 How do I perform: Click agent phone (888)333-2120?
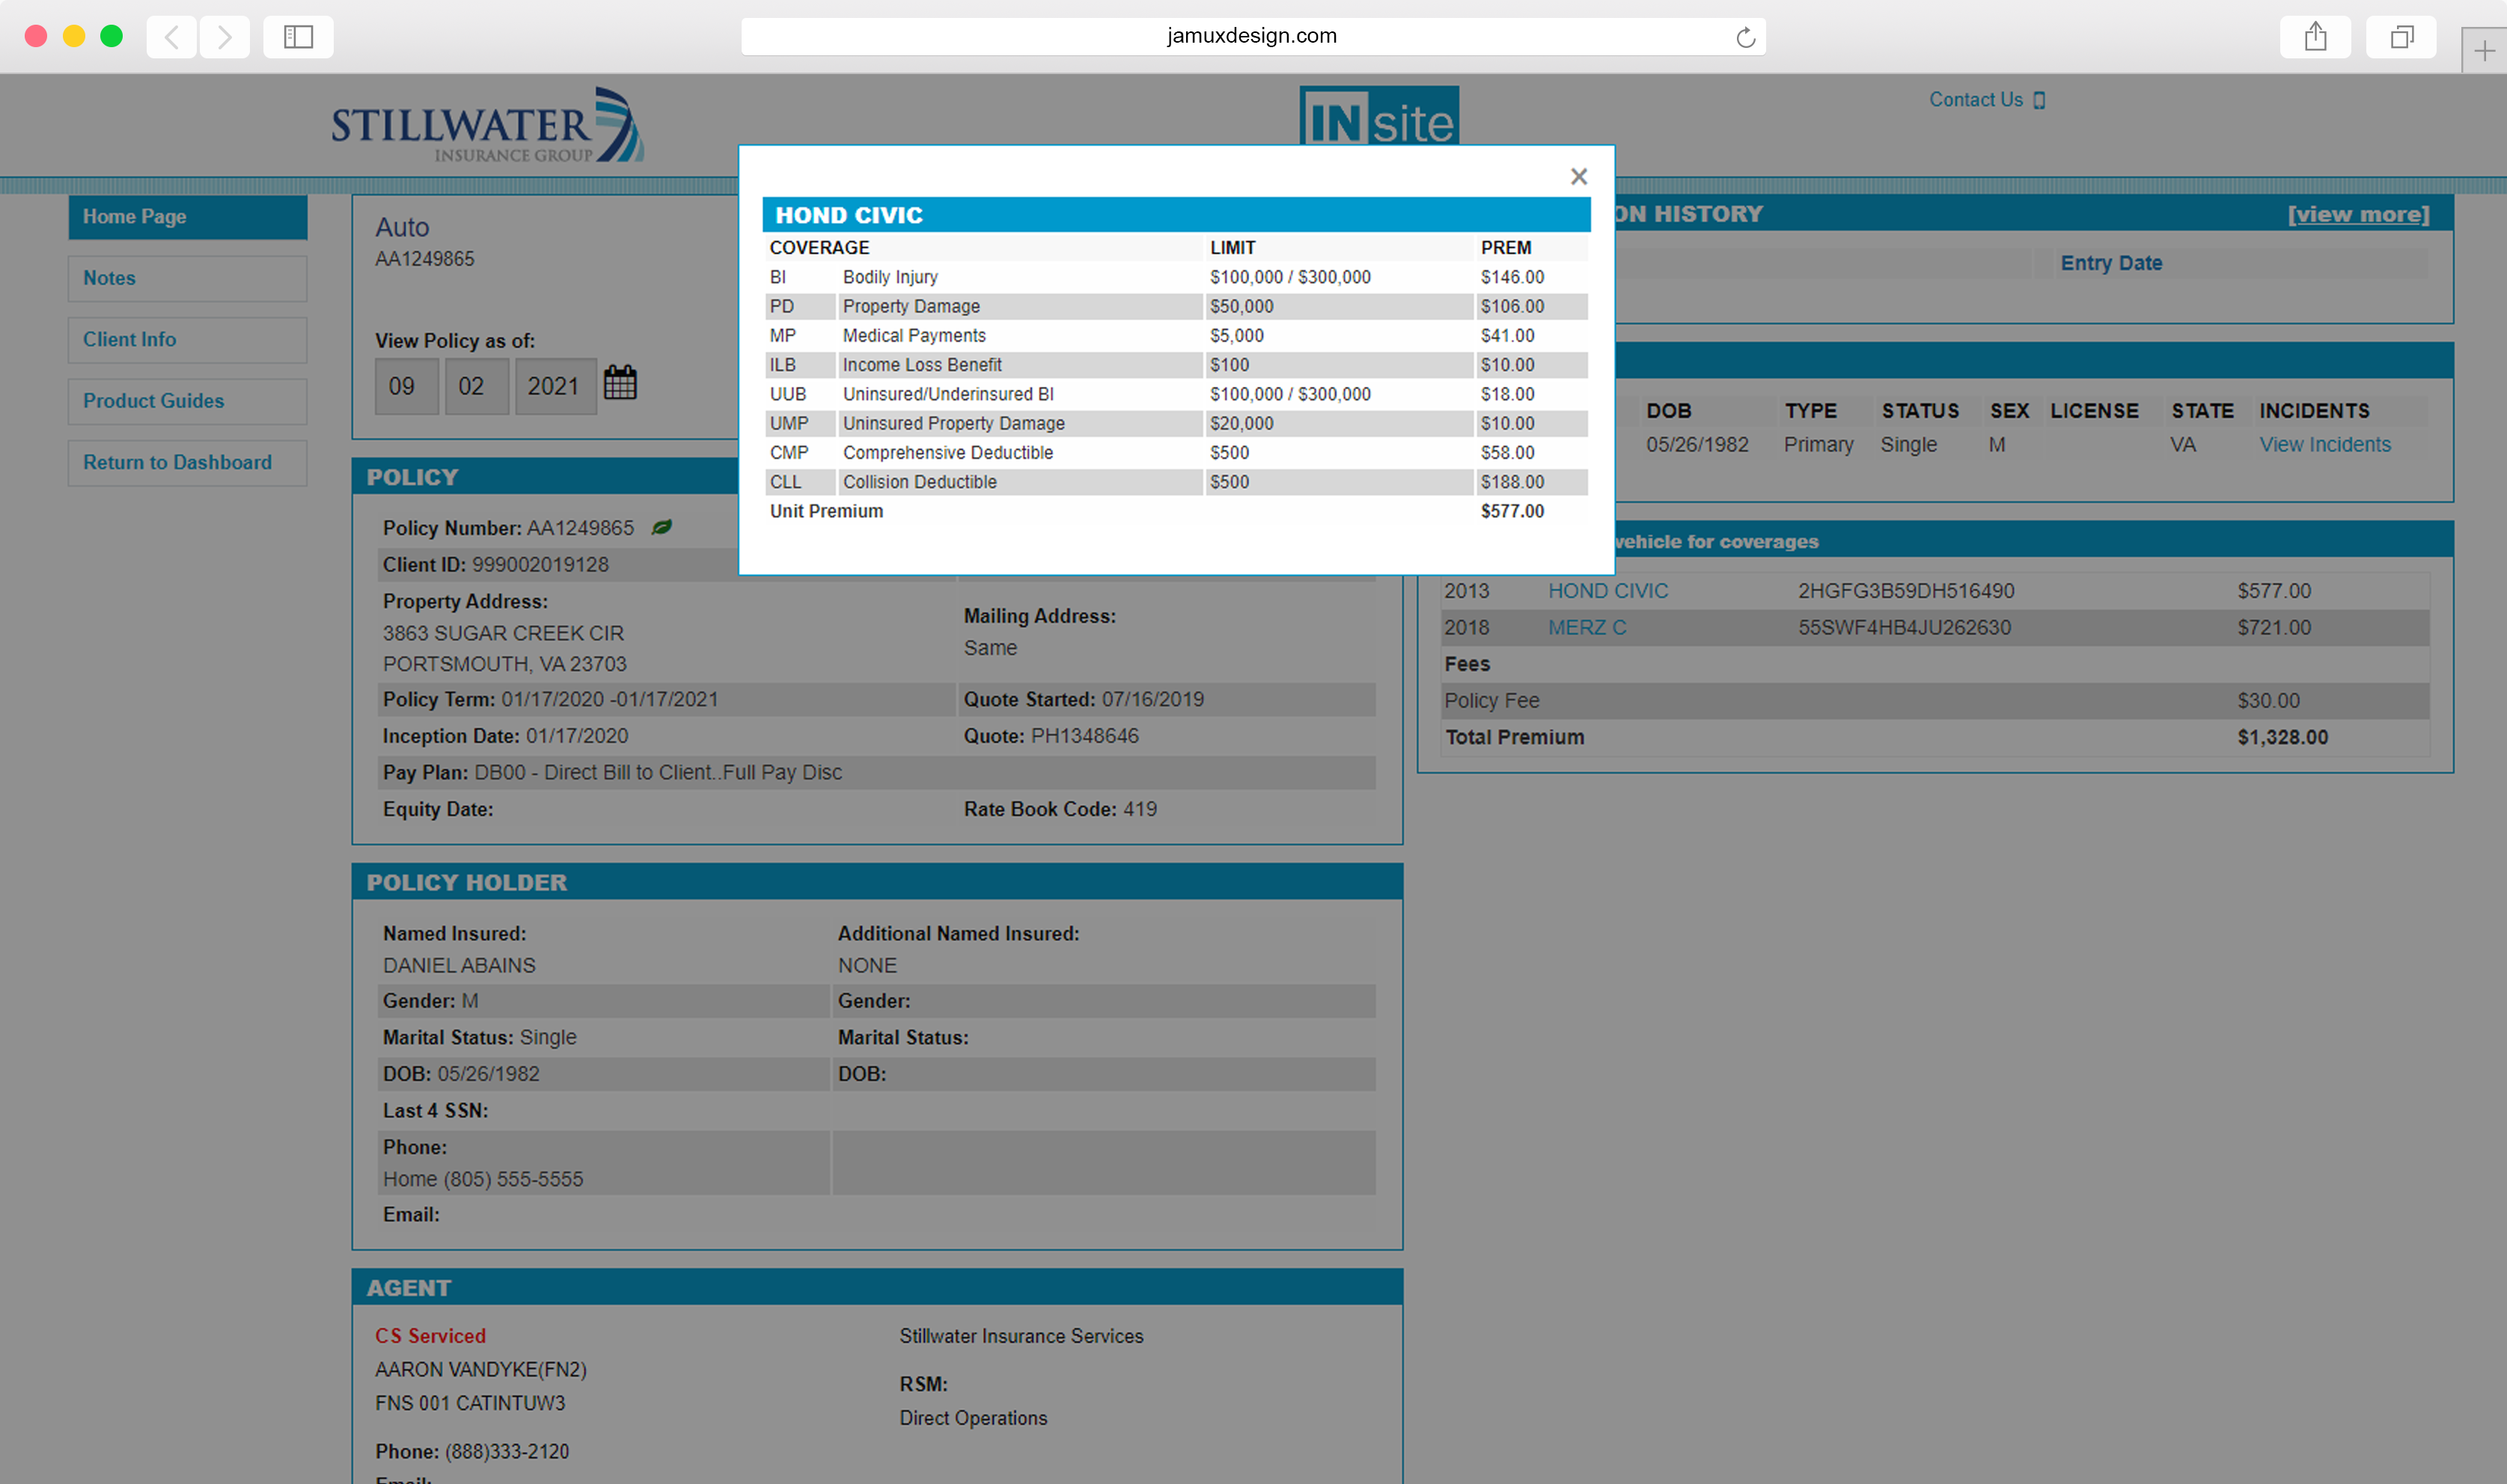click(x=507, y=1452)
